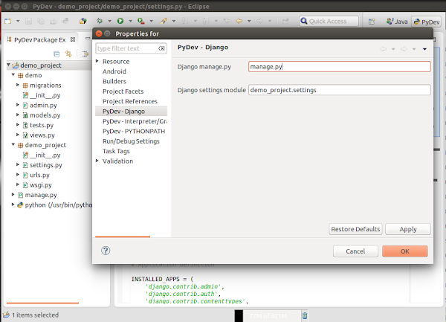
Task: Select models.py file in the tree
Action: point(45,115)
